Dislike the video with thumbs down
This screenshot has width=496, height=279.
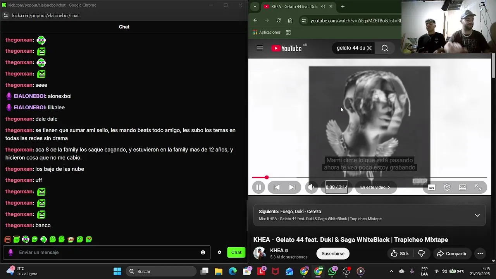(422, 253)
